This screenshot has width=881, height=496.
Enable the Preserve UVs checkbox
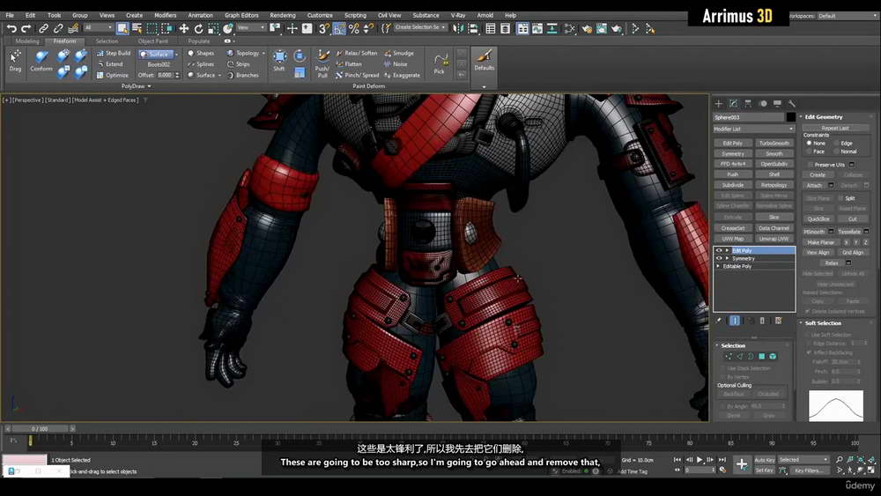click(x=811, y=165)
